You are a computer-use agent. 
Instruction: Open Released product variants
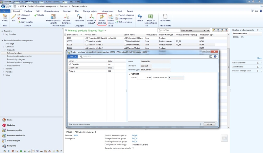(53, 19)
